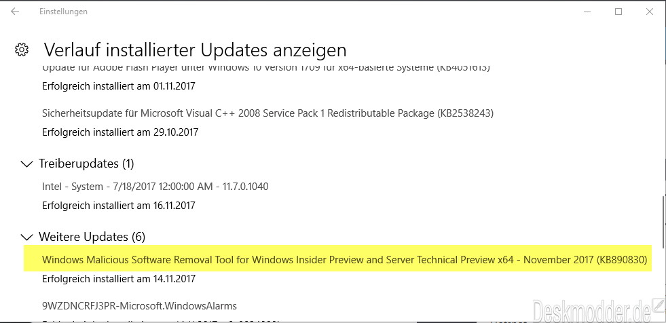This screenshot has height=323, width=666.
Task: Open the Visual C++ 2008 security update link
Action: coord(267,113)
